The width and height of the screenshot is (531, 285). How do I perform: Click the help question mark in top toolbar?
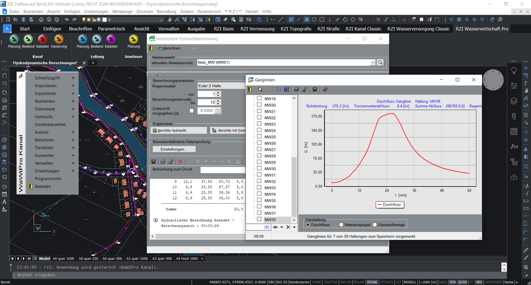pos(259,19)
